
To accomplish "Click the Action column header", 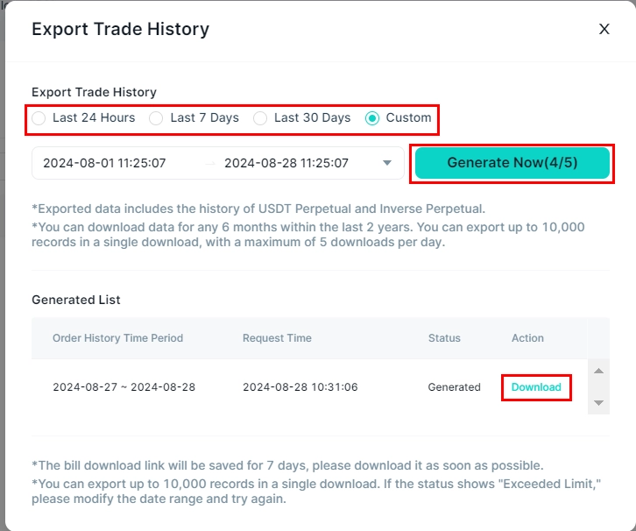I will 527,338.
